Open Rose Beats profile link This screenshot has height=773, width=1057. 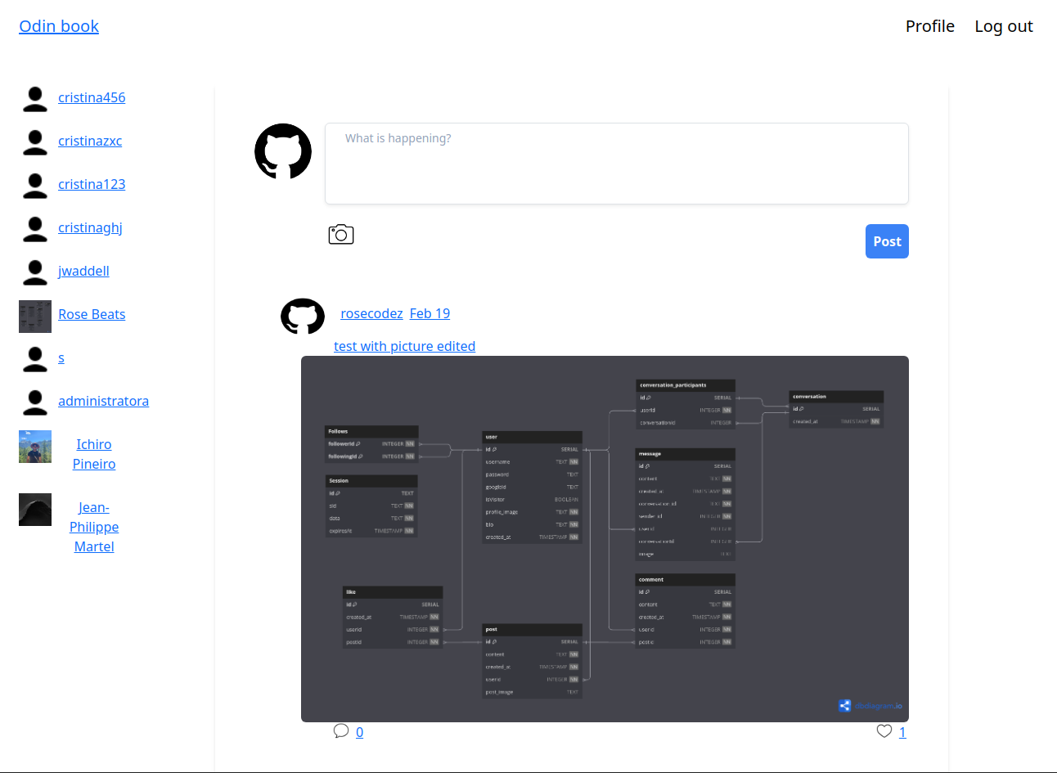coord(92,314)
